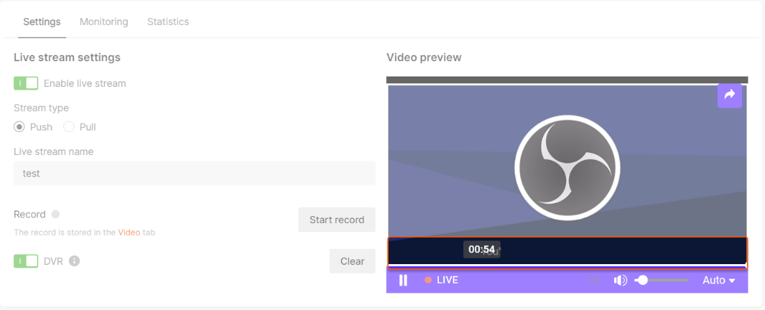Click the 1x playback speed control

coord(595,280)
